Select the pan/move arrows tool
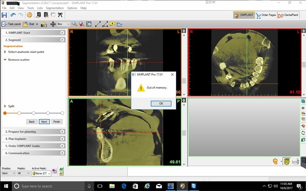This screenshot has height=191, width=306. [x=53, y=24]
